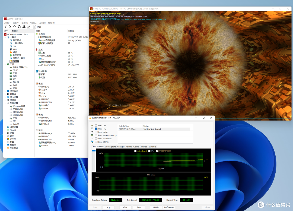Open the 工具(T) menu
293x211 pixels.
point(42,23)
